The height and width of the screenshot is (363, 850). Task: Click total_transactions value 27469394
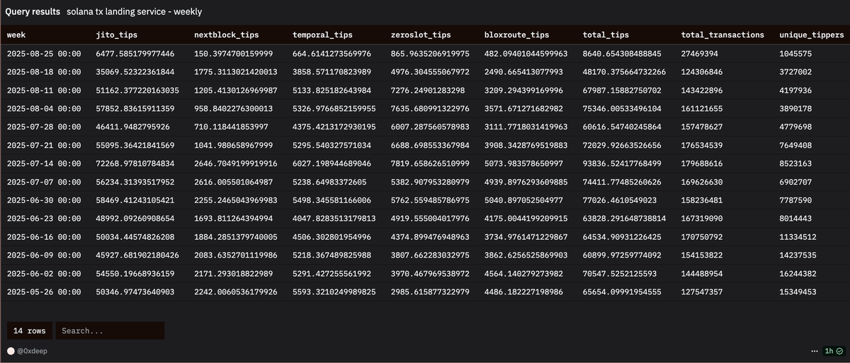(700, 54)
